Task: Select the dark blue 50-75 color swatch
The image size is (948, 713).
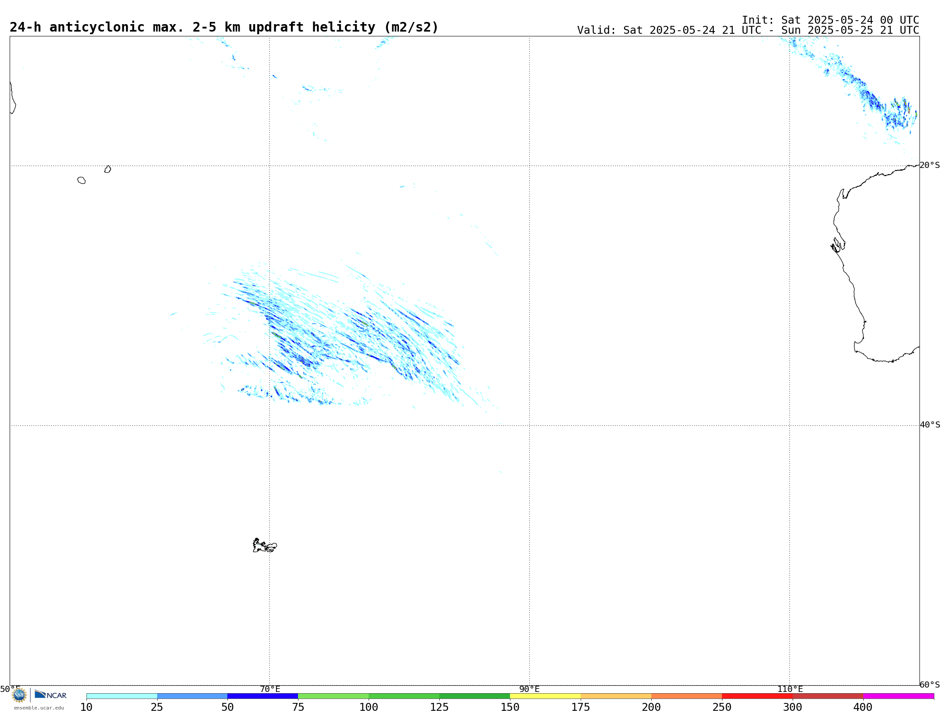Action: point(263,696)
